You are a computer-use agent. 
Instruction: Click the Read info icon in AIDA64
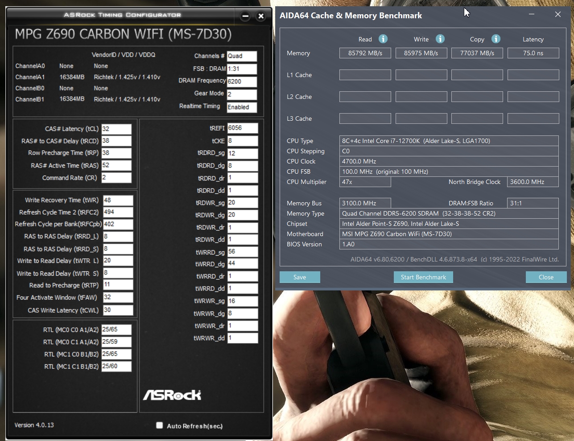point(383,39)
